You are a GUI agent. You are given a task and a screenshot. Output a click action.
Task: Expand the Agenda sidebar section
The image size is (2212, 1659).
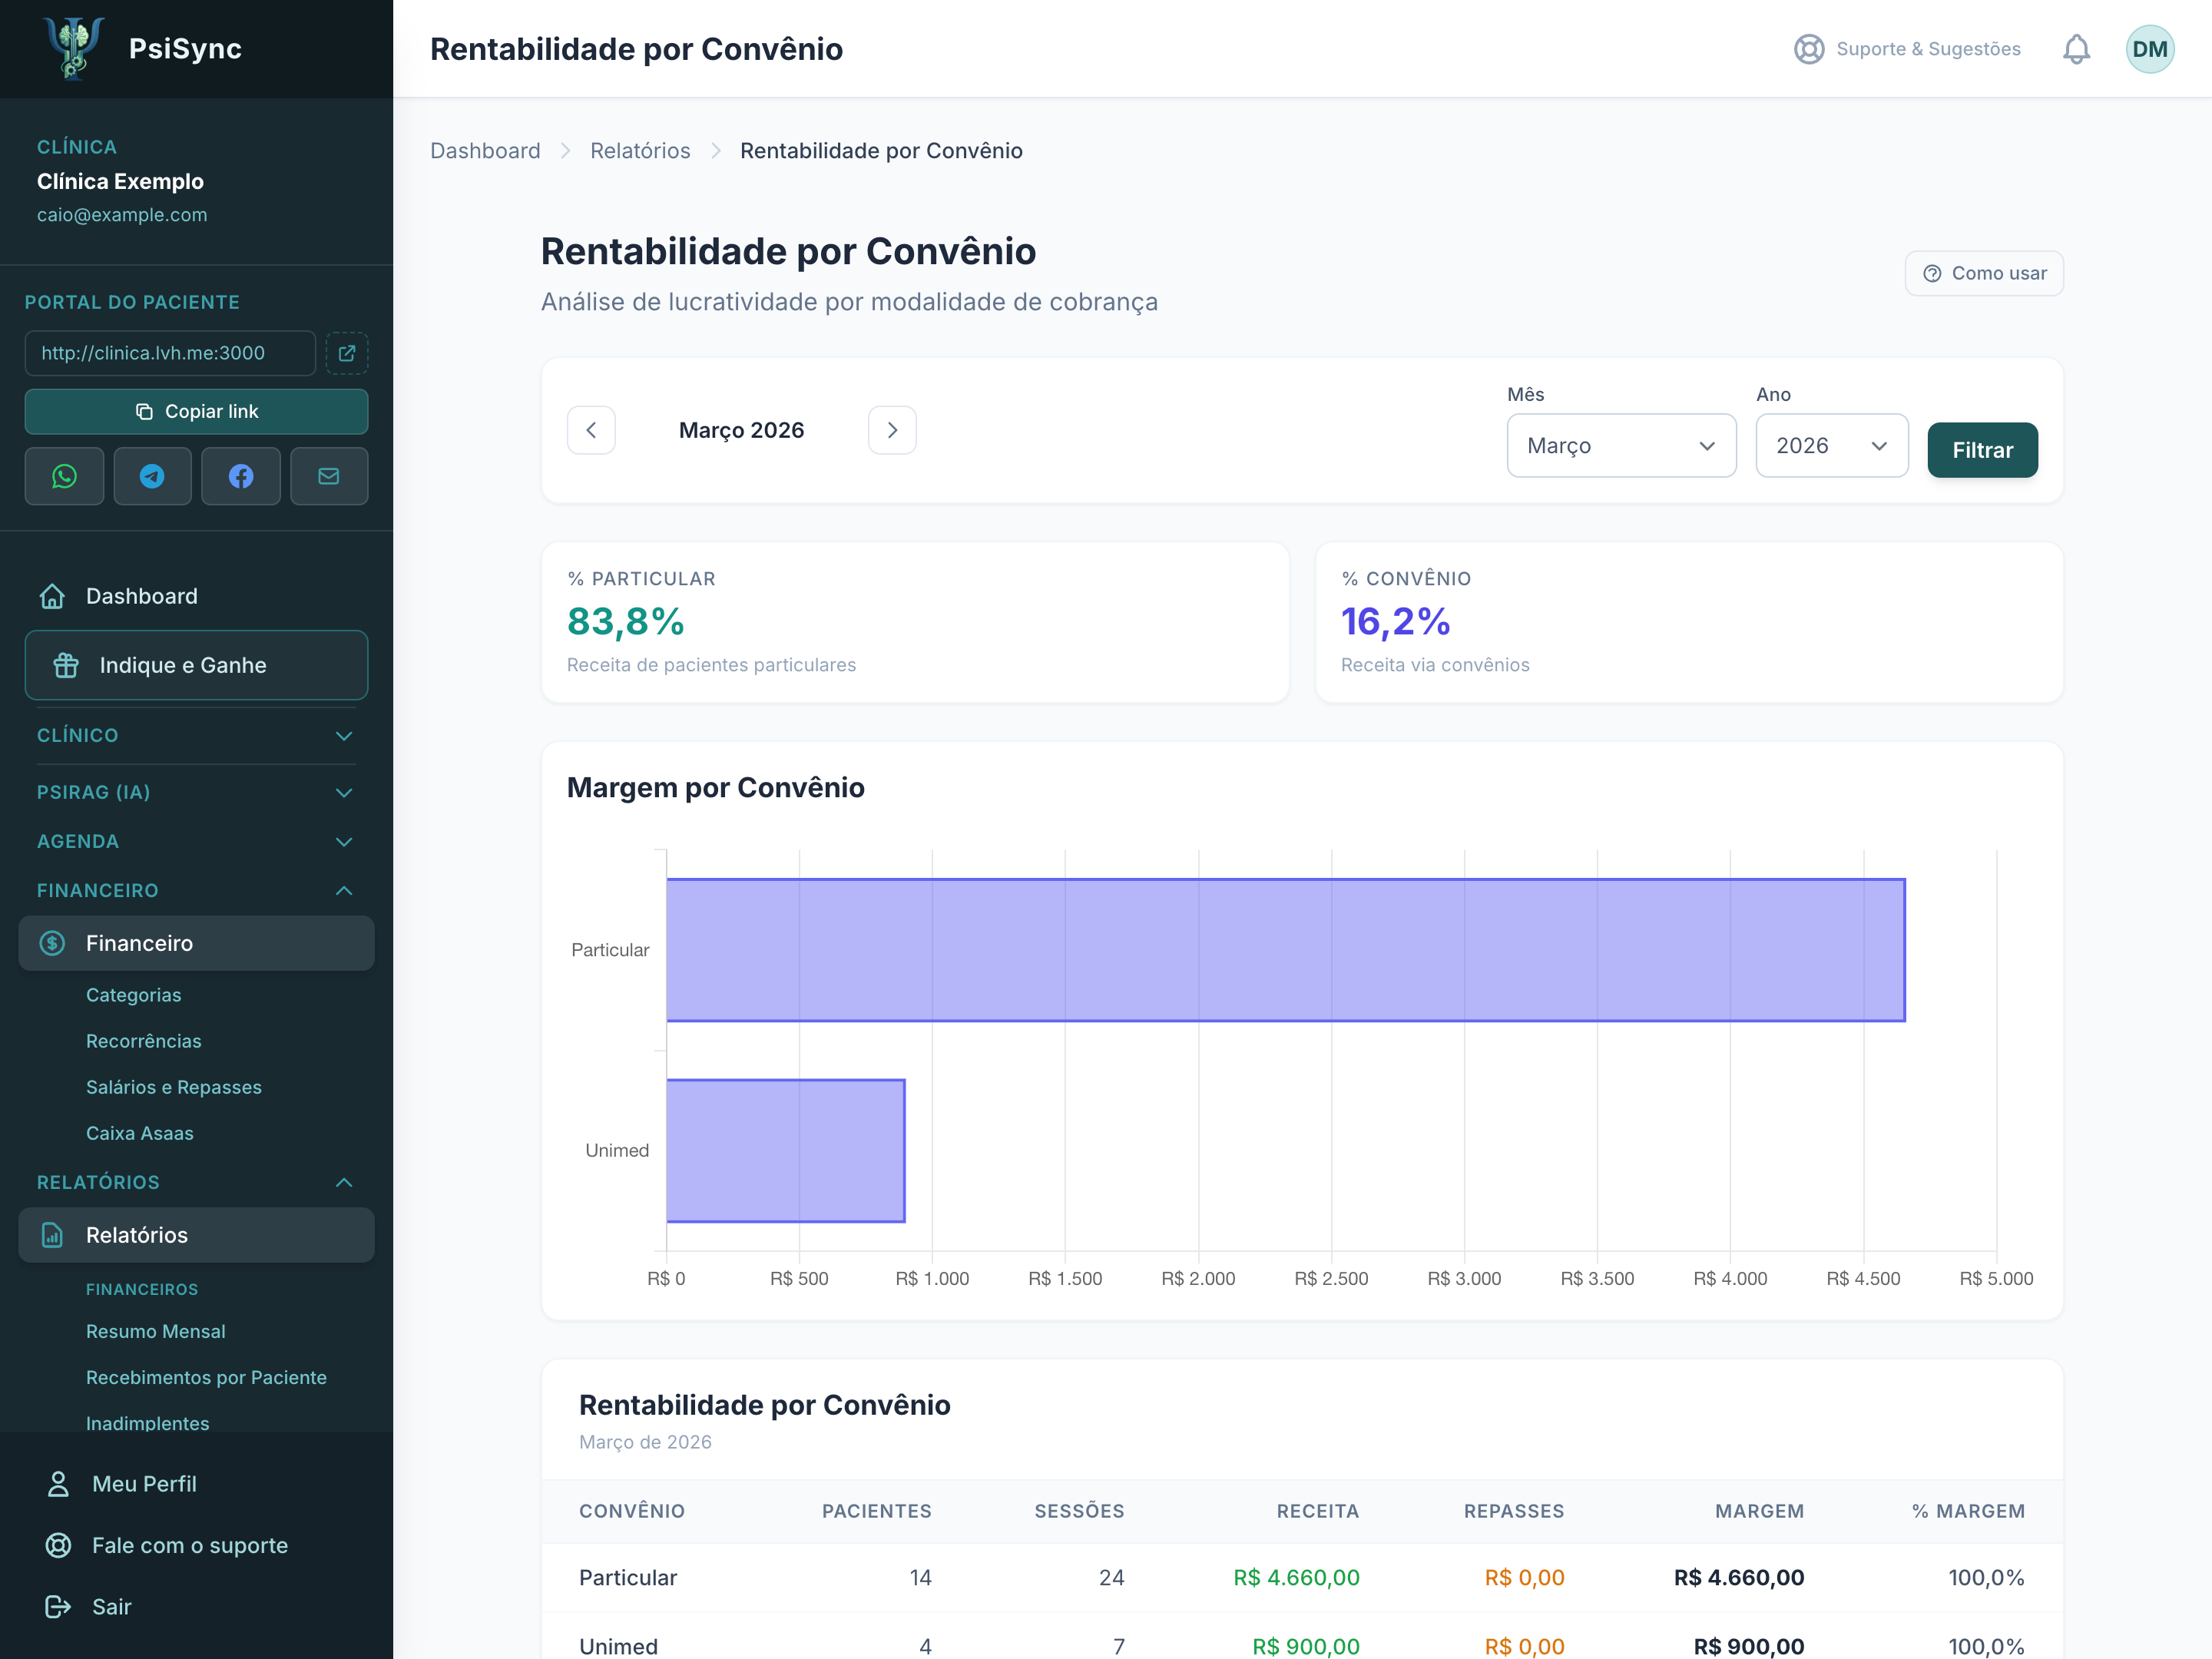click(x=196, y=841)
